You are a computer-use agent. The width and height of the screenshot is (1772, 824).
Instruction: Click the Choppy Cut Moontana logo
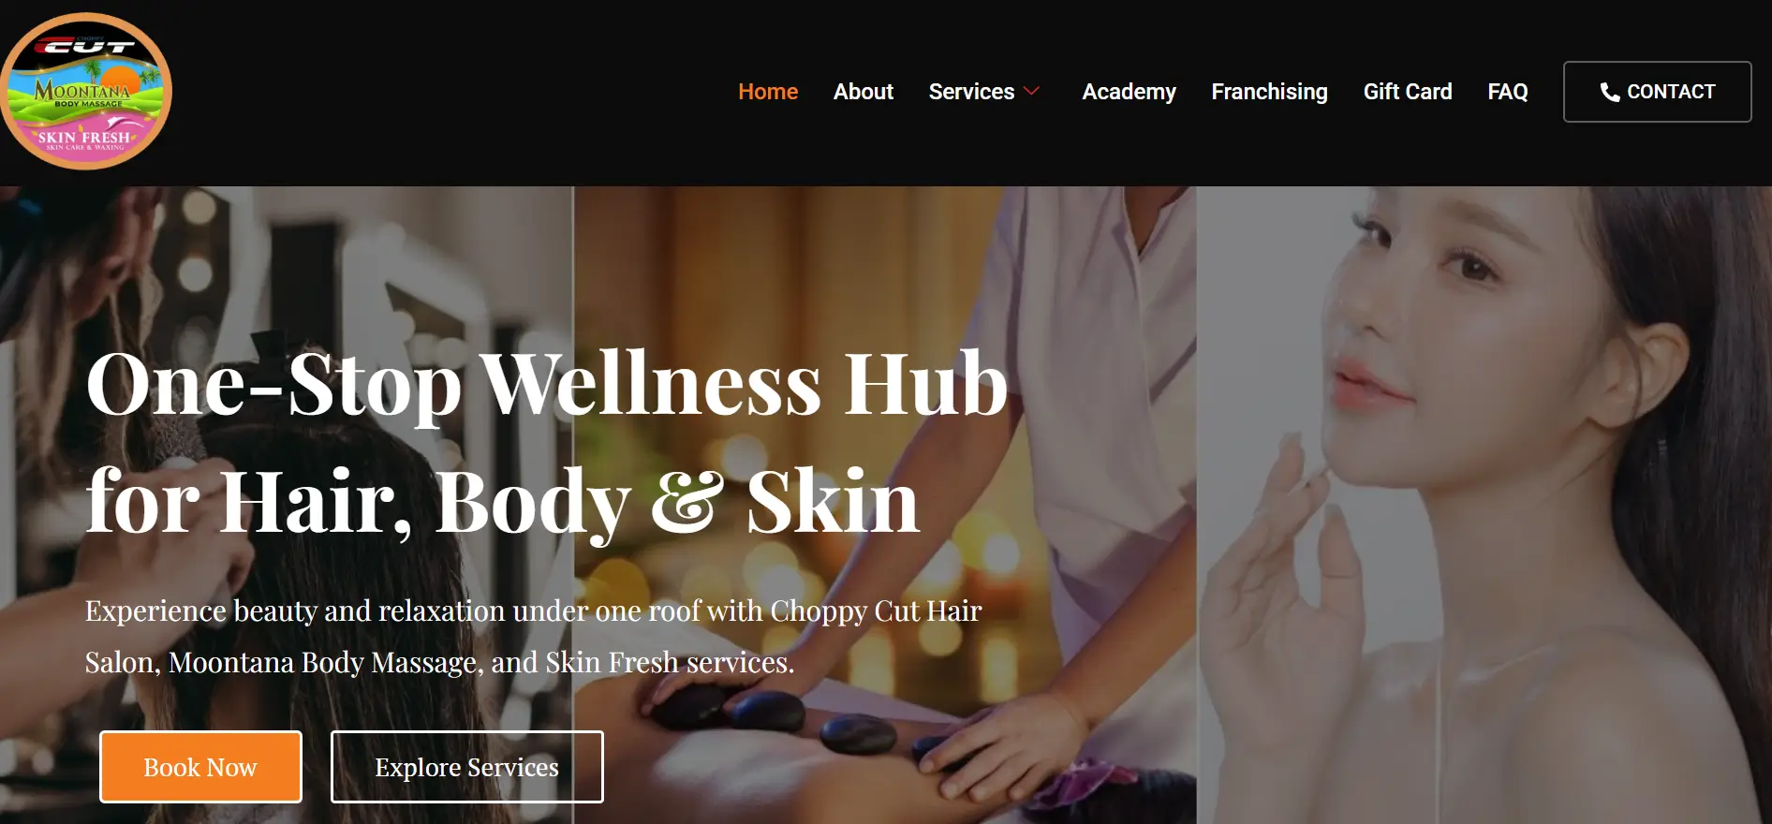click(86, 91)
